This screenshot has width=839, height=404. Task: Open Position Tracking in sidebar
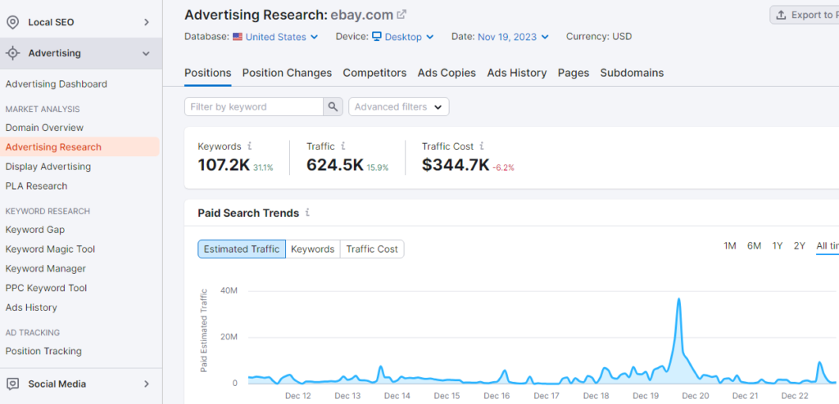point(43,351)
